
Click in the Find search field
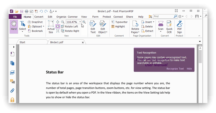tap(163, 17)
